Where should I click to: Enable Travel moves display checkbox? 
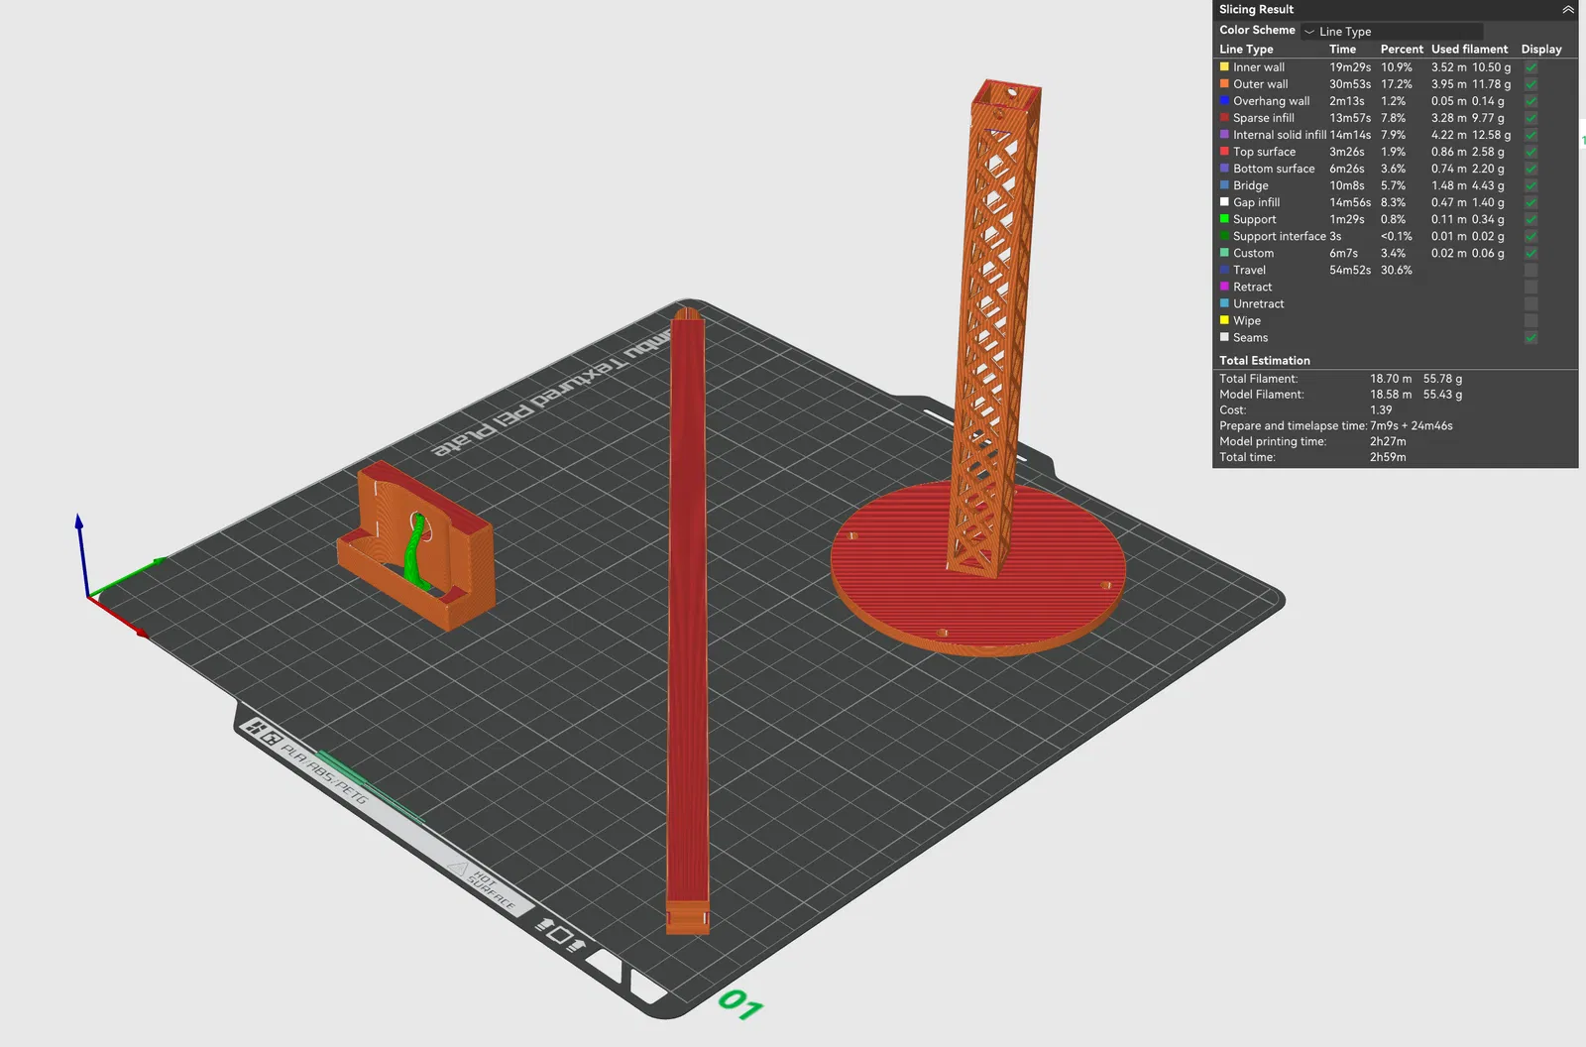pos(1531,270)
